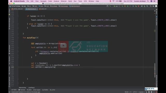Open the Project tool window on the left edge
This screenshot has height=93, width=166.
pos(9,12)
